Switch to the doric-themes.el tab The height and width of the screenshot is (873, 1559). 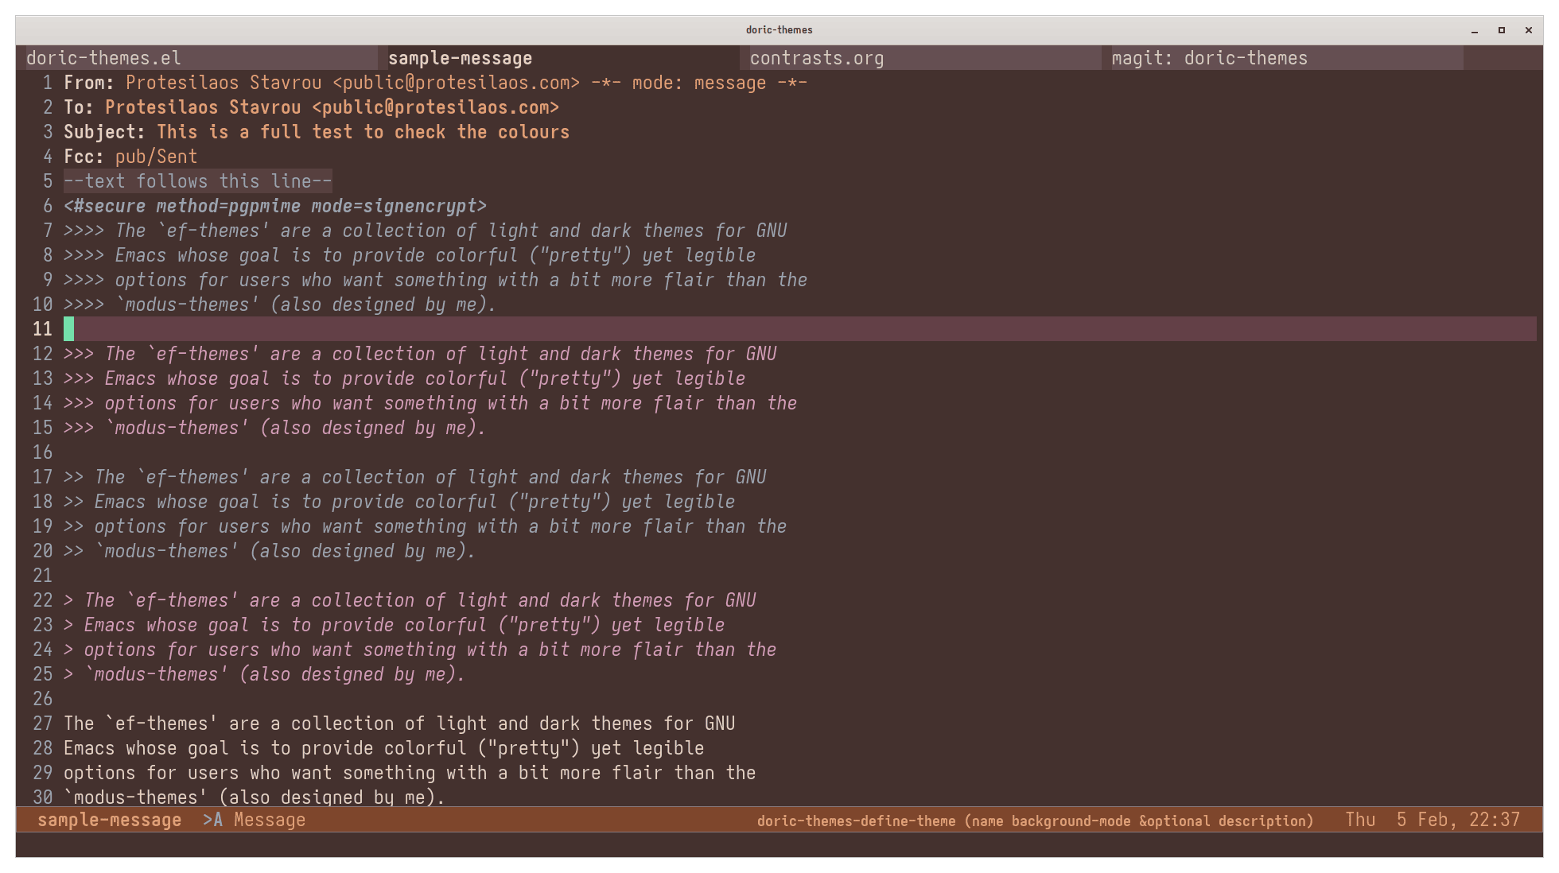[x=103, y=58]
